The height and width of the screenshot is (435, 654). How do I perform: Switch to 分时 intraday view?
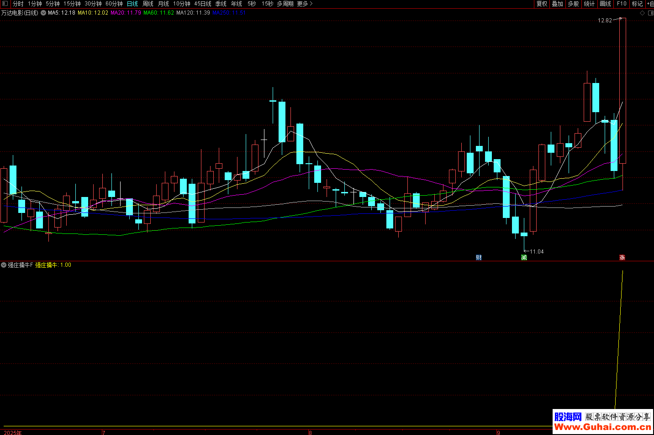point(18,4)
